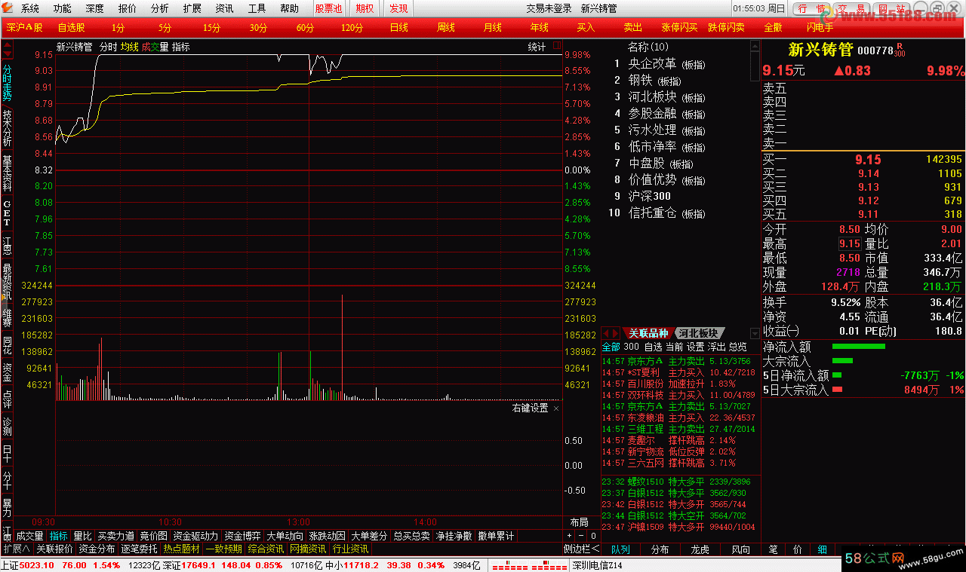
Task: Select the 撤单累计 indicator tab
Action: tap(496, 536)
